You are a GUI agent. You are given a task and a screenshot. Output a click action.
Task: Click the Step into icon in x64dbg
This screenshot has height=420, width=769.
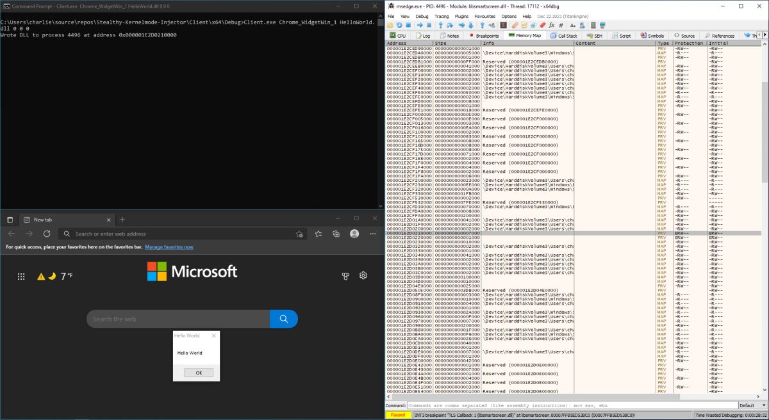pos(441,25)
